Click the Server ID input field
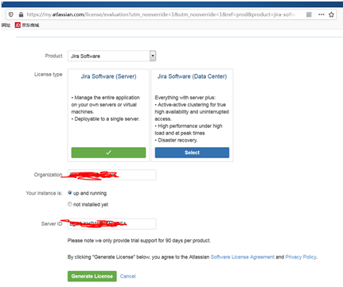 (x=111, y=223)
